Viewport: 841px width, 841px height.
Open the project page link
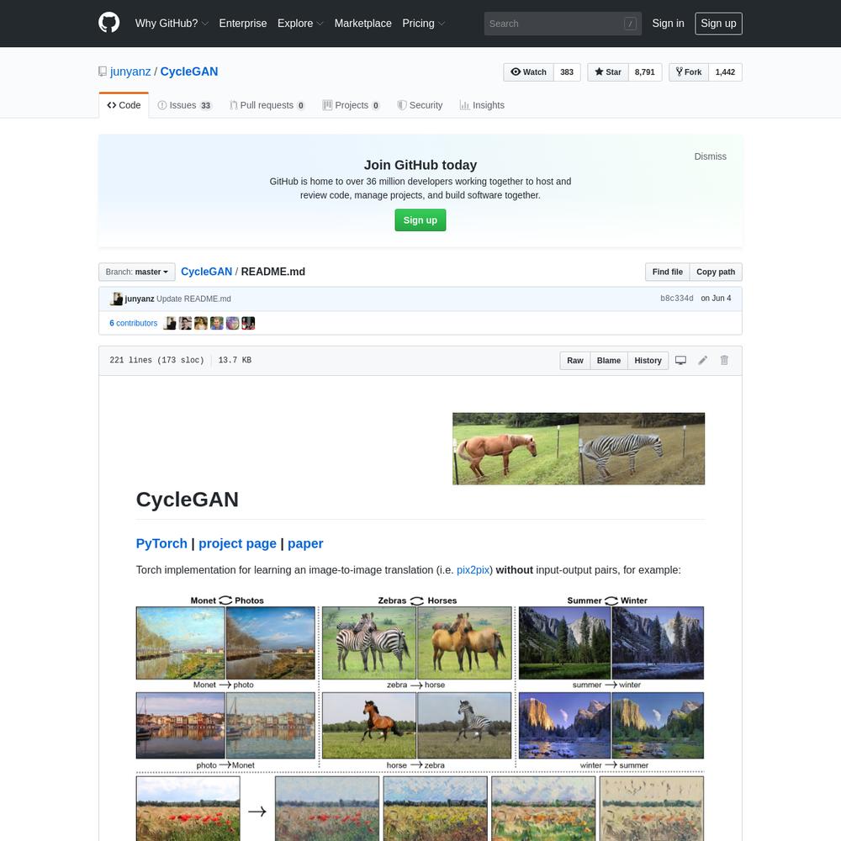(x=238, y=543)
